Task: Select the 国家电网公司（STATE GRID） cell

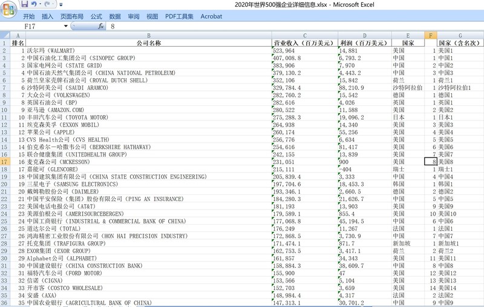Action: (x=148, y=65)
